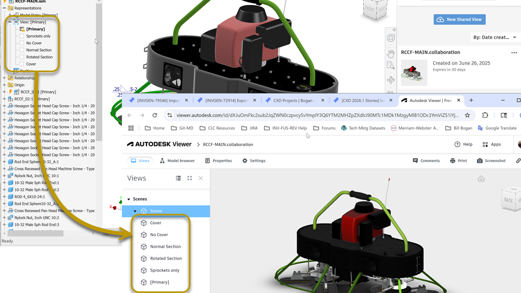This screenshot has width=521, height=293.
Task: Open the browser extensions icon
Action: [x=485, y=115]
